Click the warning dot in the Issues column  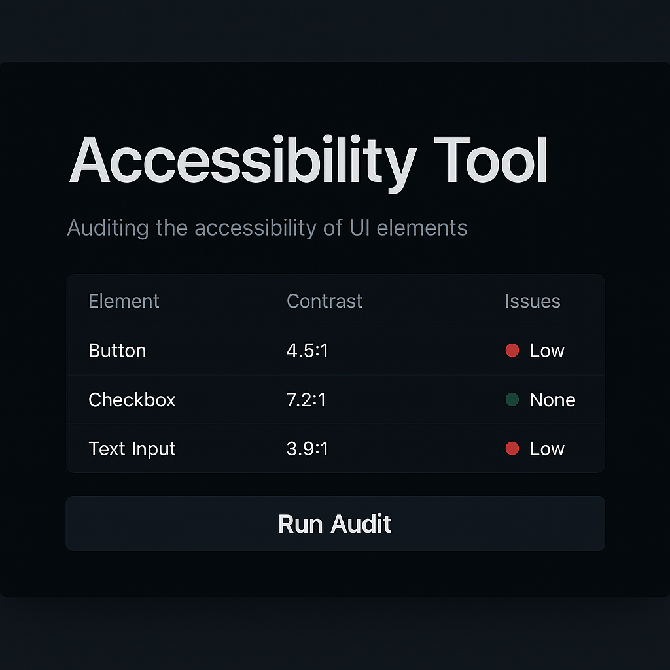click(512, 351)
